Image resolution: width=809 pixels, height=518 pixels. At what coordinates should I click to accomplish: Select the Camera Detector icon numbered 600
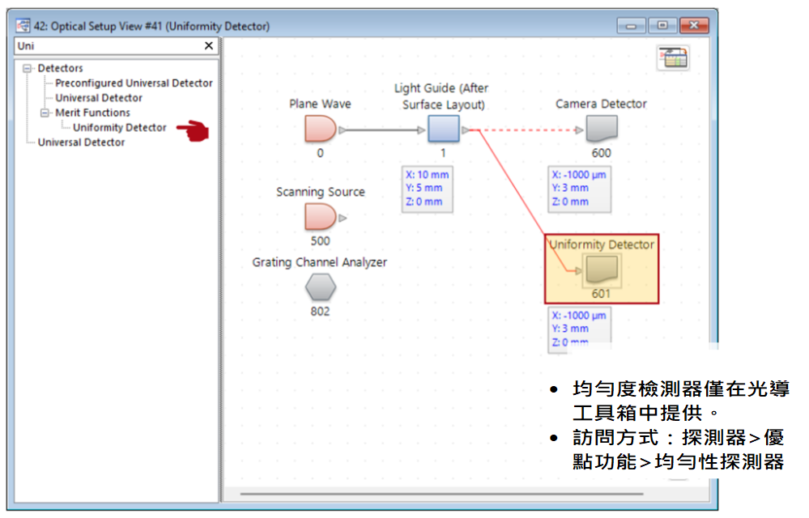click(602, 129)
